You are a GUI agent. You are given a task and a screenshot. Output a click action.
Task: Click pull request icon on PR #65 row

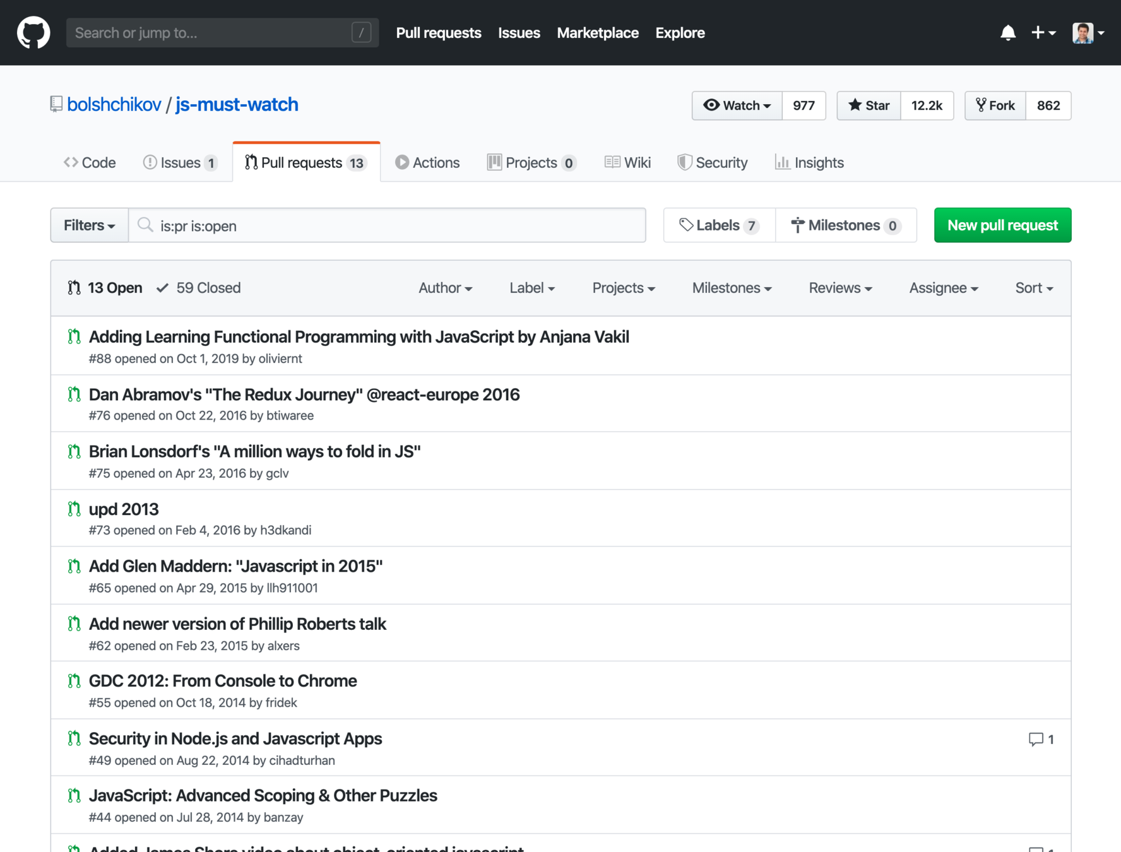74,566
